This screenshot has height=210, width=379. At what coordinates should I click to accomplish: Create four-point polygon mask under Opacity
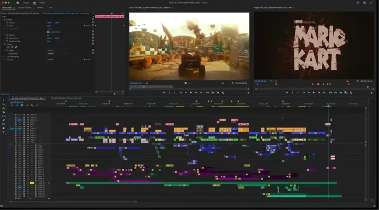click(x=12, y=47)
